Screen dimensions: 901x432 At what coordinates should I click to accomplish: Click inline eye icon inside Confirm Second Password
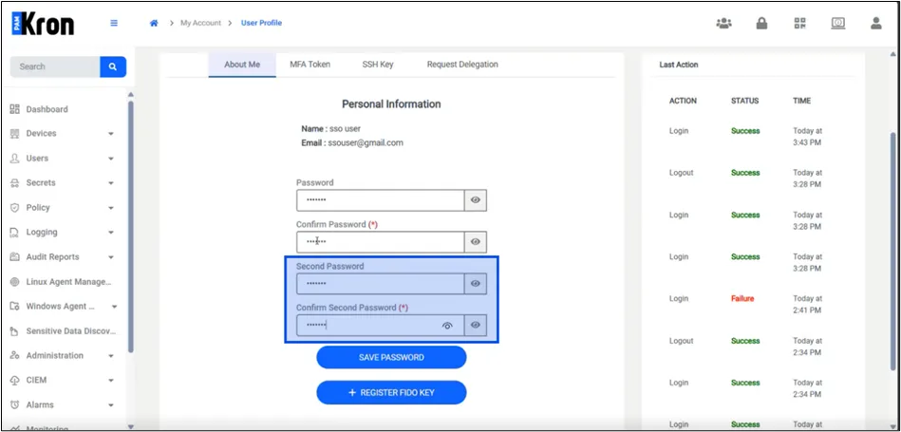point(447,326)
